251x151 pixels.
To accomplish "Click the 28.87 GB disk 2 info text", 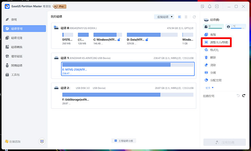I will click(174, 88).
